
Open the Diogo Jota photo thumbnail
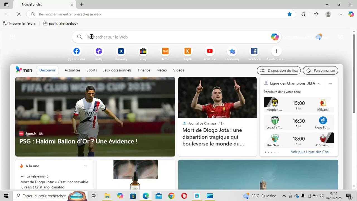point(217,97)
